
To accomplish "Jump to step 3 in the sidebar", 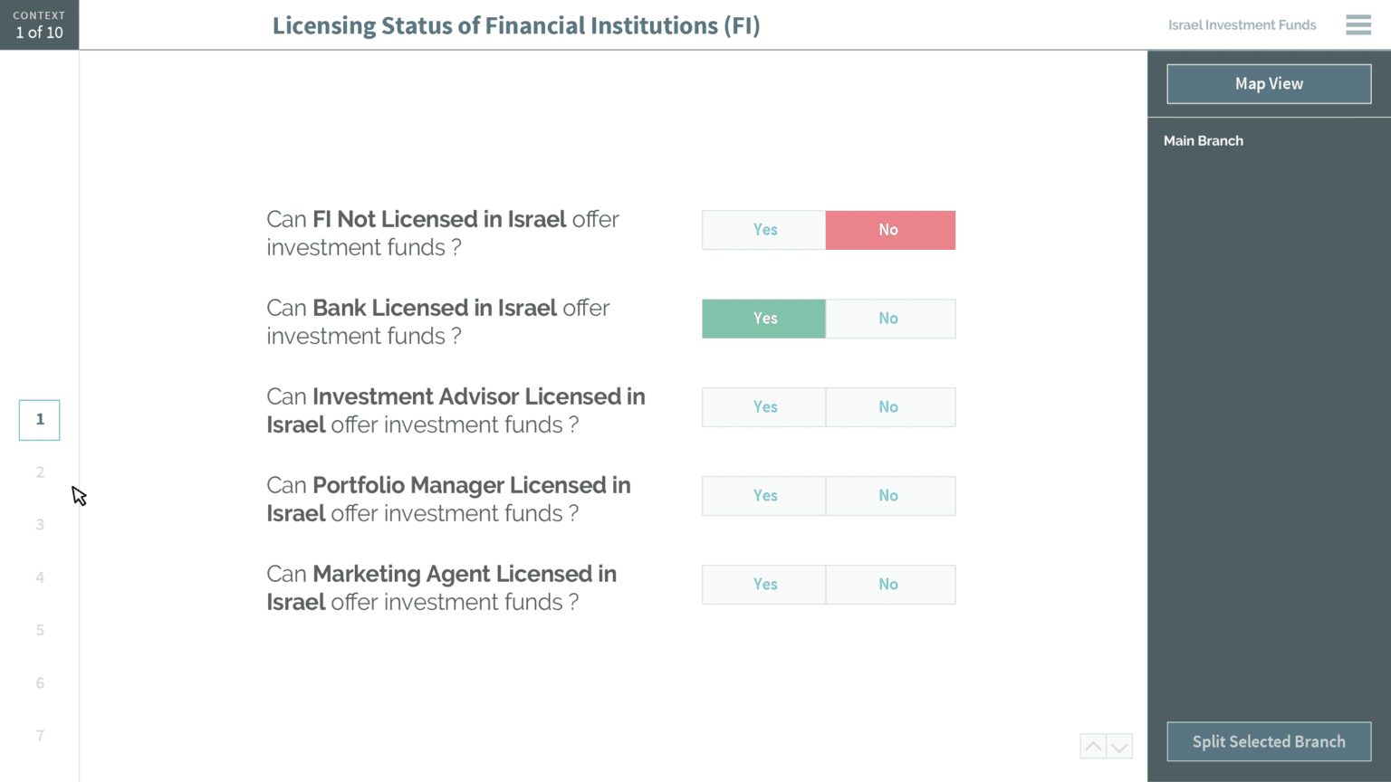I will point(40,525).
